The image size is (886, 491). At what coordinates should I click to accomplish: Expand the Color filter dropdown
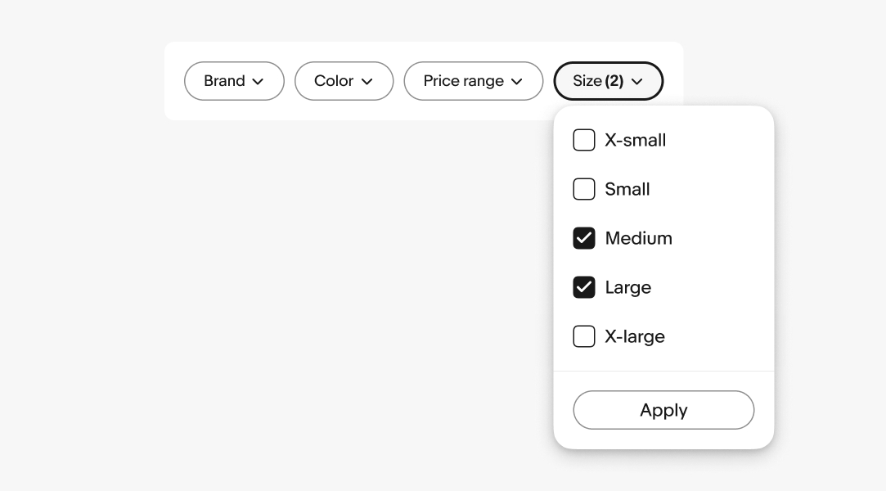click(334, 81)
